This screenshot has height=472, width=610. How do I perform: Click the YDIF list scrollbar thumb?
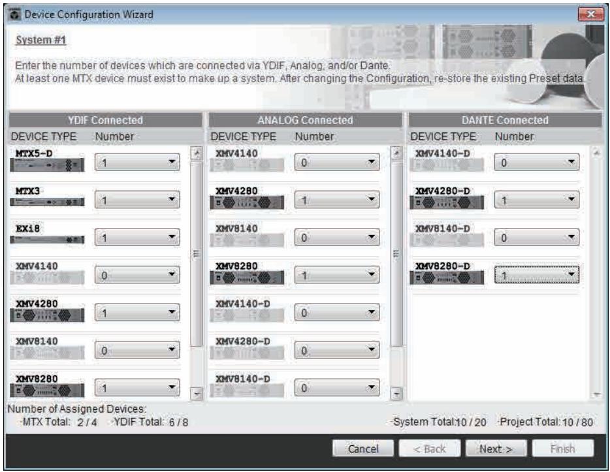197,253
